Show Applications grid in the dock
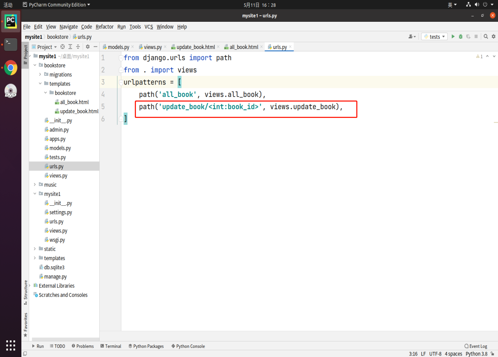Image resolution: width=498 pixels, height=357 pixels. pyautogui.click(x=11, y=345)
